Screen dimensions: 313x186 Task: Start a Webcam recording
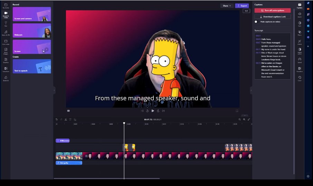(x=32, y=30)
